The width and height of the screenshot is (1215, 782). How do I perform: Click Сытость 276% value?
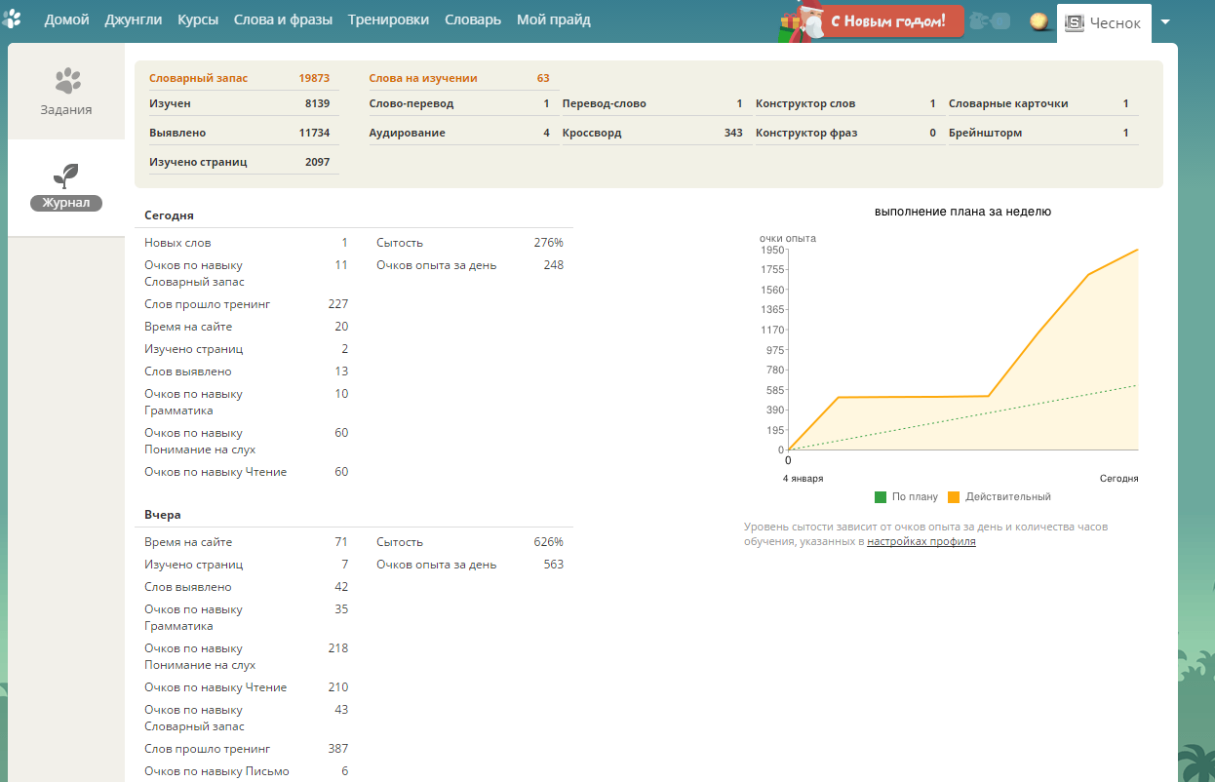(548, 243)
